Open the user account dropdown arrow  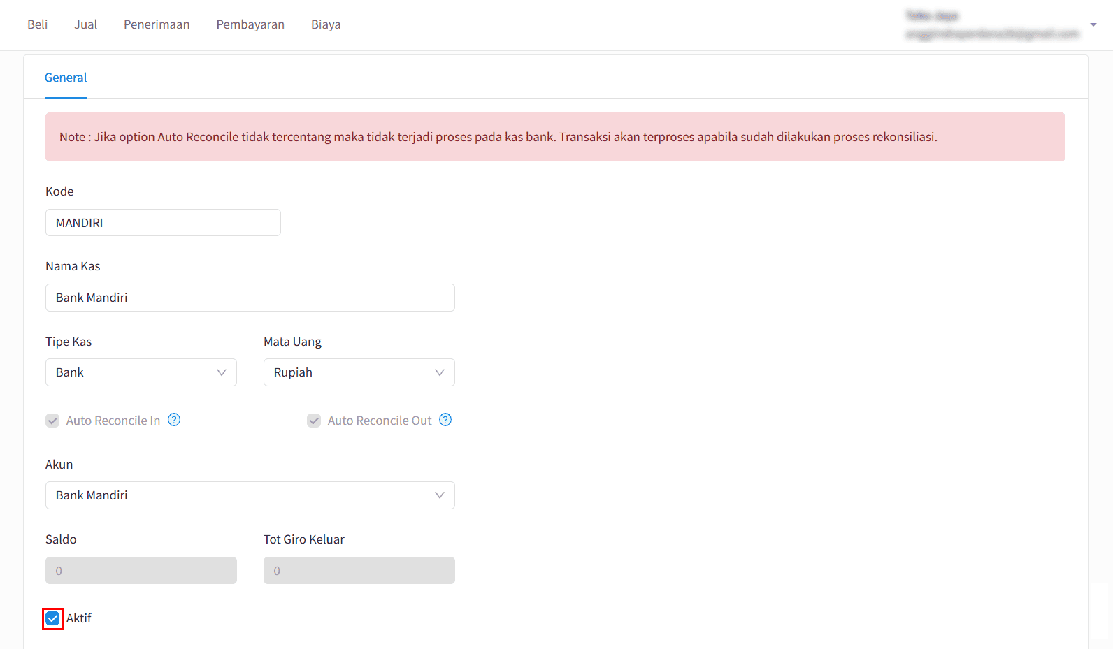click(x=1093, y=24)
